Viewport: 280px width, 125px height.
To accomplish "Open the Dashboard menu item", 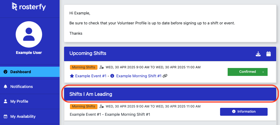I will 30,72.
